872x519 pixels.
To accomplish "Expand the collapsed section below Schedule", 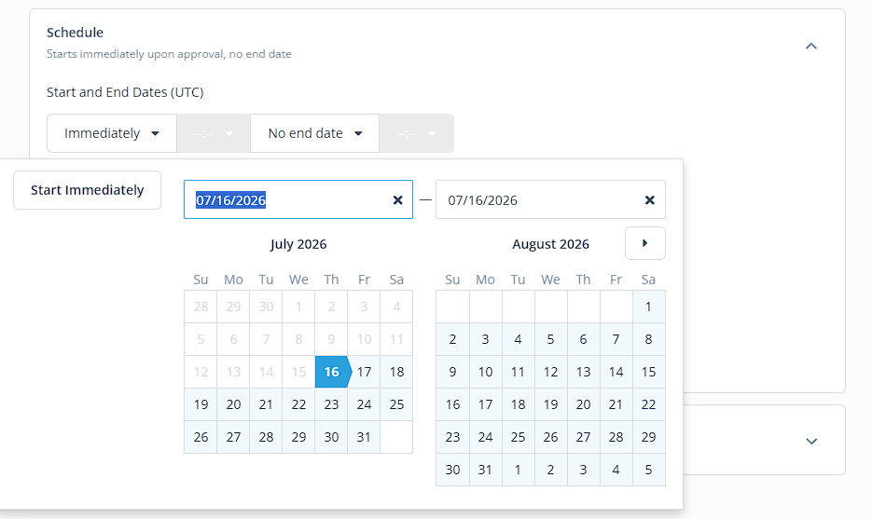I will 811,442.
